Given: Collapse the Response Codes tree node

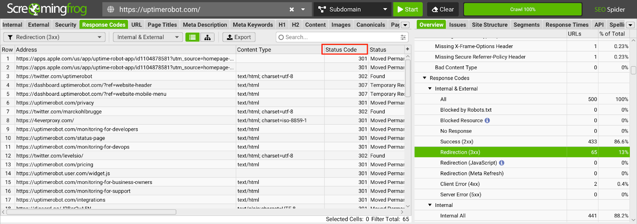Looking at the screenshot, I should pos(424,78).
